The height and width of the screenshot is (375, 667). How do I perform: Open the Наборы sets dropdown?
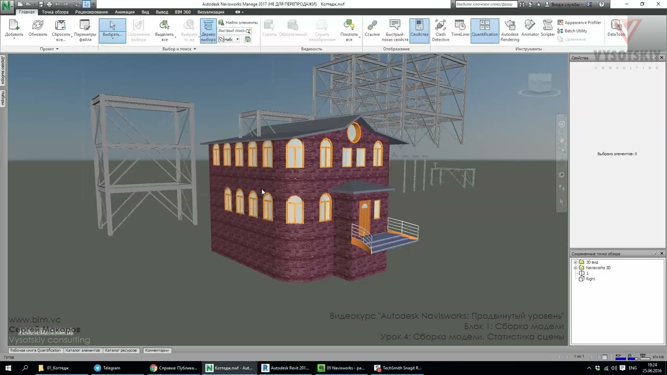(x=229, y=40)
